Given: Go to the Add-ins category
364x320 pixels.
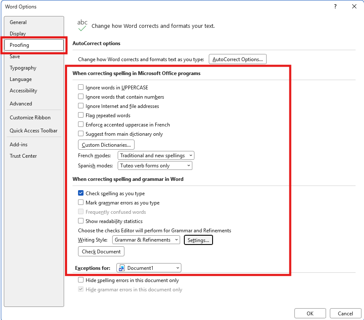Looking at the screenshot, I should (34, 145).
